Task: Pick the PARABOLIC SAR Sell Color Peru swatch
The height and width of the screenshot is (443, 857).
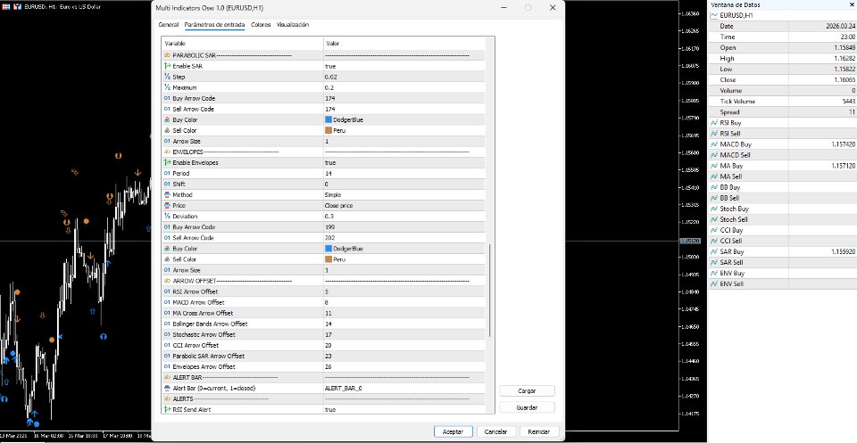Action: pos(329,130)
